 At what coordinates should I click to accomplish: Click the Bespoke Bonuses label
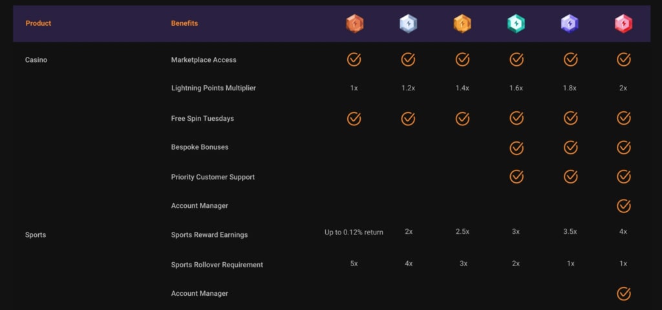200,147
